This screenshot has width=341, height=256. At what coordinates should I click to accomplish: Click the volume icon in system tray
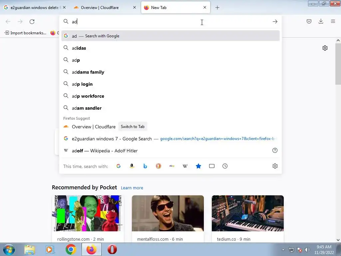[307, 250]
